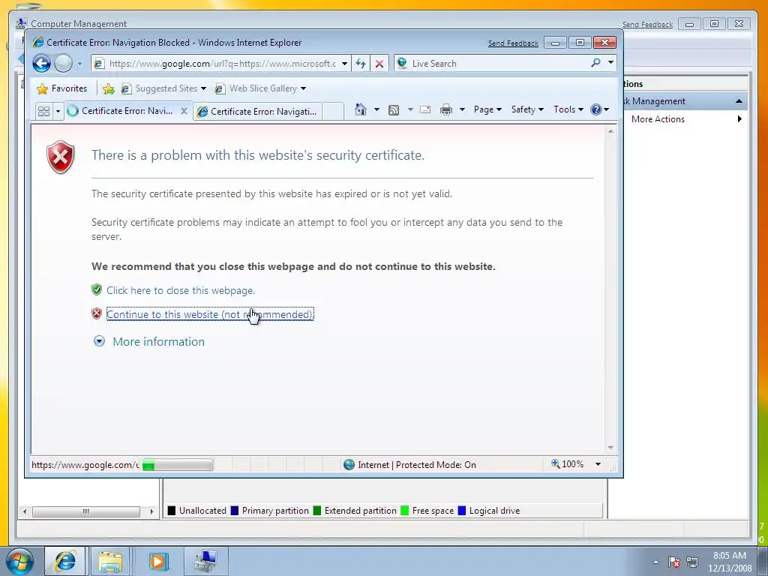Open the Page menu
This screenshot has height=576, width=768.
coord(487,109)
